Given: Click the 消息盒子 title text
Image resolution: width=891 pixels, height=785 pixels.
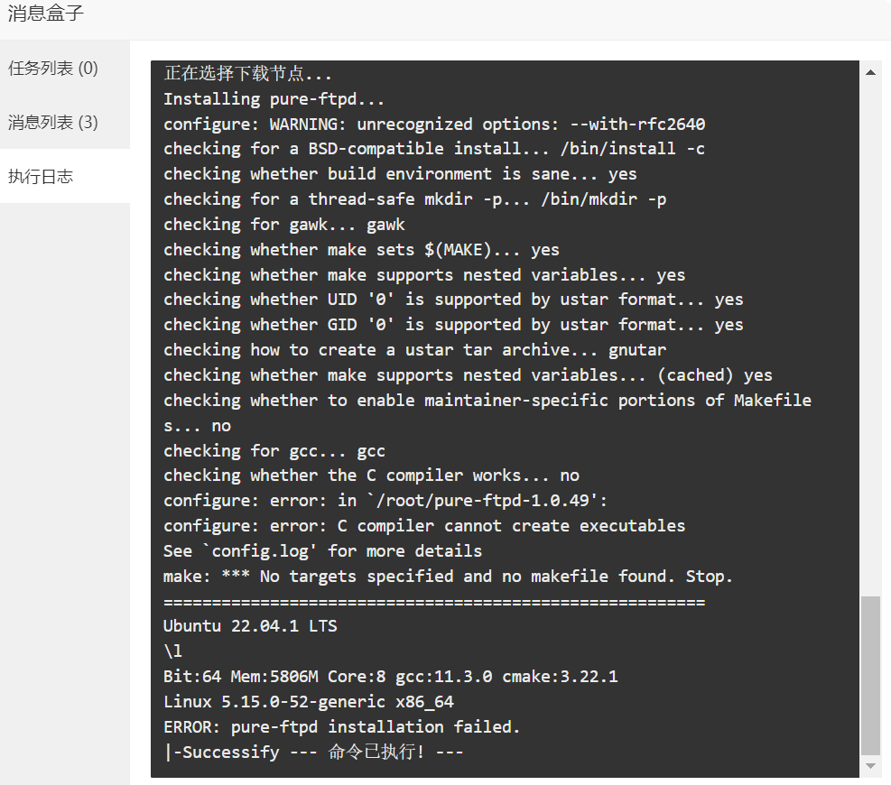Looking at the screenshot, I should 45,13.
